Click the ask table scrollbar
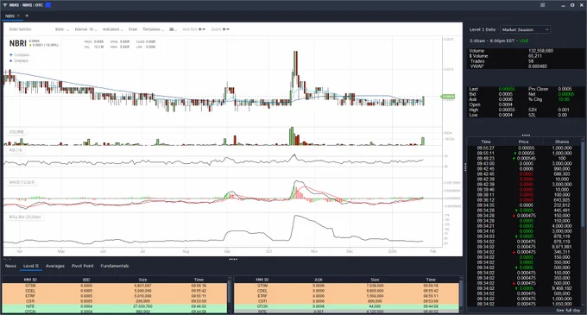The width and height of the screenshot is (587, 315). (461, 294)
